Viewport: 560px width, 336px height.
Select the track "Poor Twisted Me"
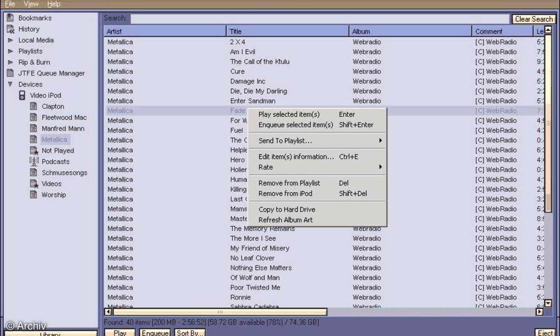click(255, 287)
